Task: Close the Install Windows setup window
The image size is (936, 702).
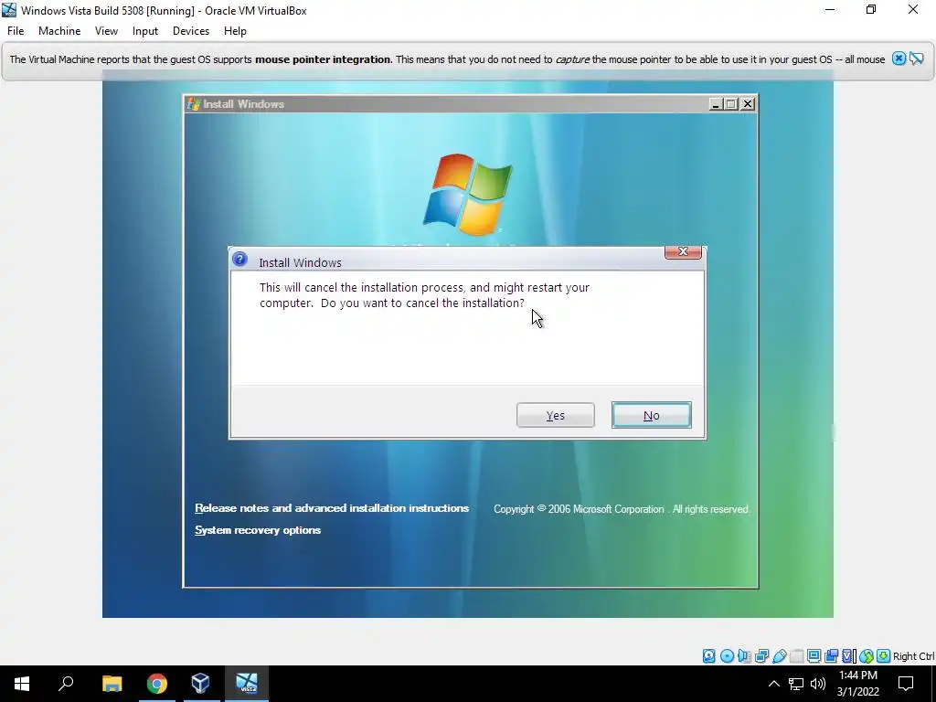Action: [x=748, y=104]
